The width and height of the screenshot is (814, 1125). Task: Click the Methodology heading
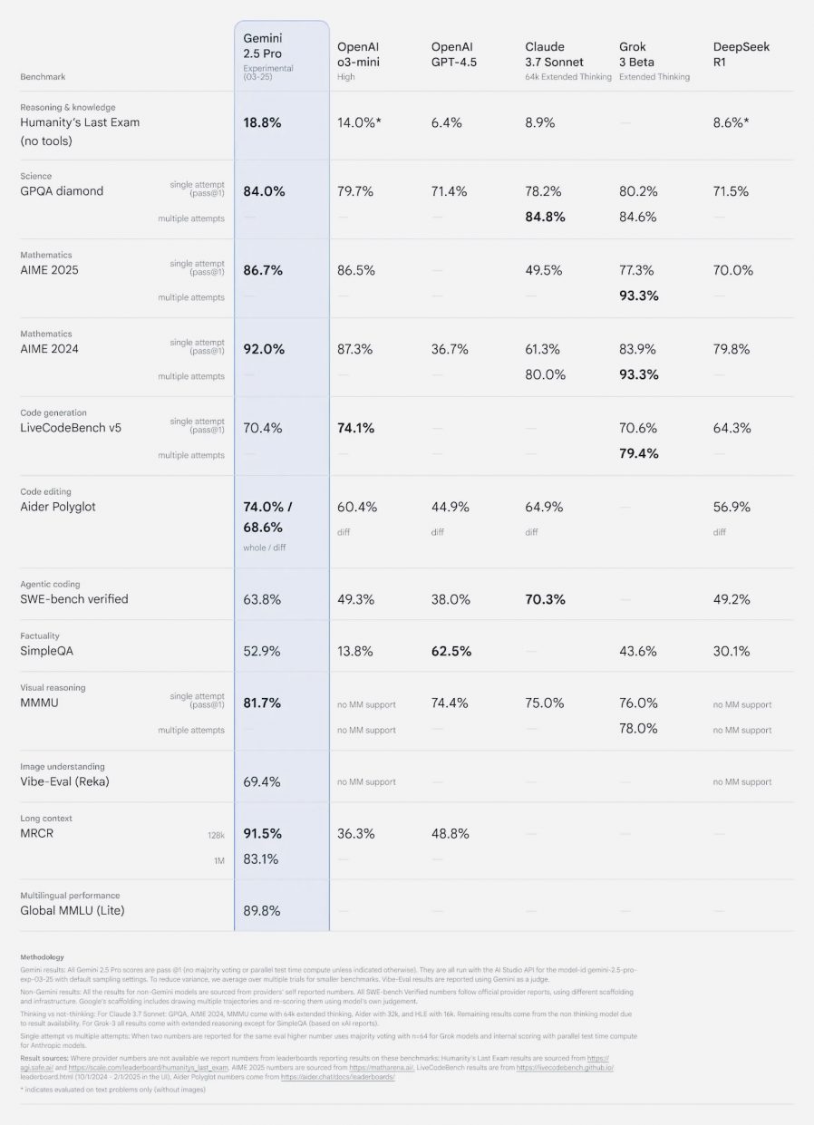pos(42,956)
